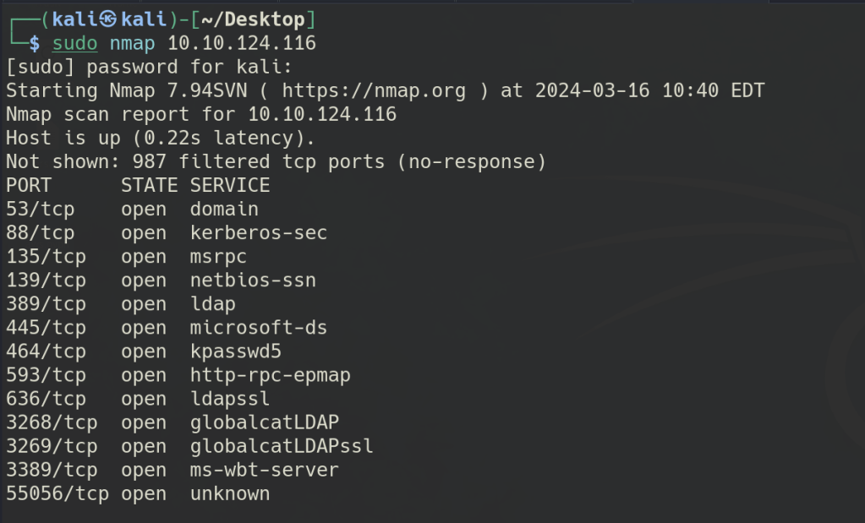The image size is (865, 523).
Task: Click the nmap.org URL in the output
Action: (x=374, y=90)
